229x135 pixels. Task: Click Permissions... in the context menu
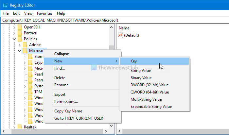point(66,102)
